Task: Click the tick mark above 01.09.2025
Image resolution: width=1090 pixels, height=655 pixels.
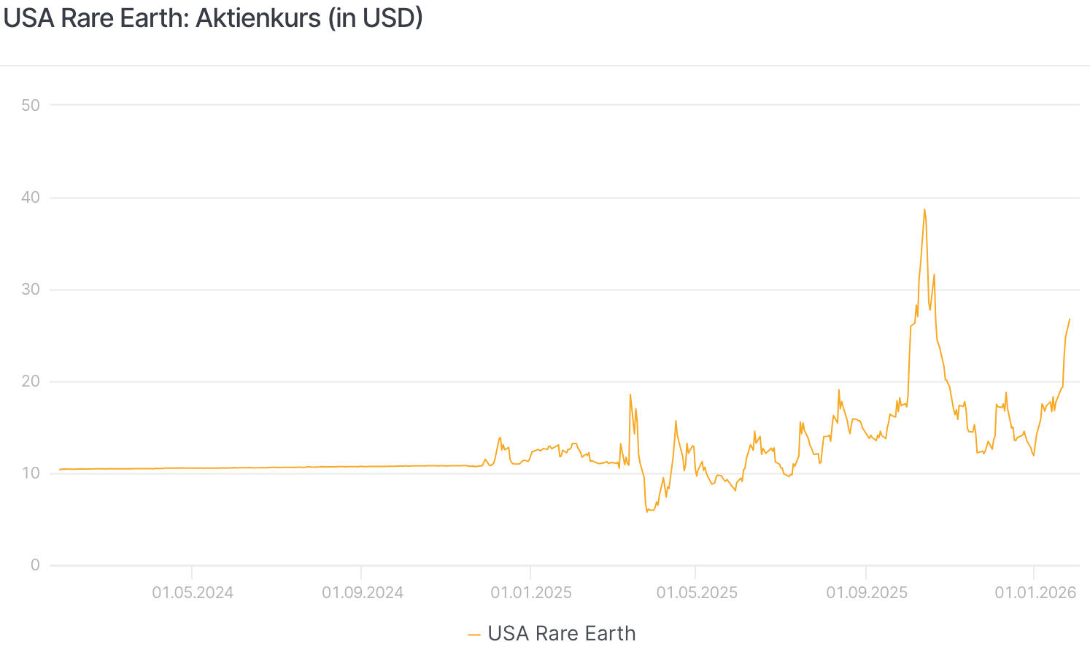Action: [x=866, y=570]
